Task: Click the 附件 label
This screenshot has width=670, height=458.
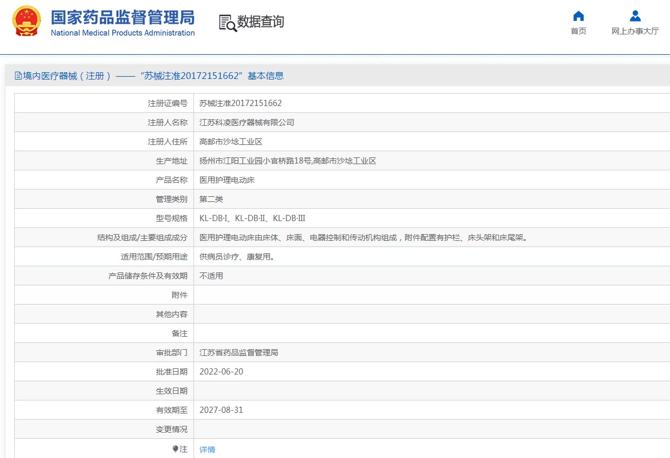Action: pyautogui.click(x=179, y=295)
